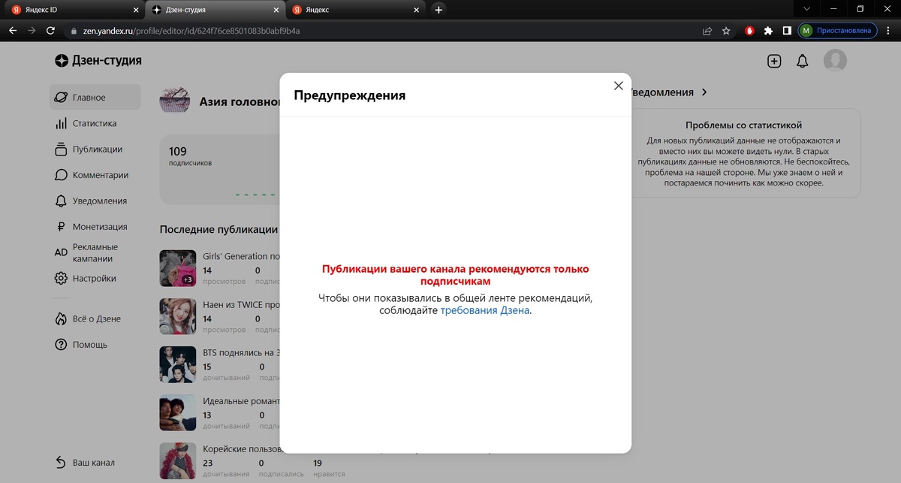901x483 pixels.
Task: Open the profile avatar in header
Action: (835, 61)
